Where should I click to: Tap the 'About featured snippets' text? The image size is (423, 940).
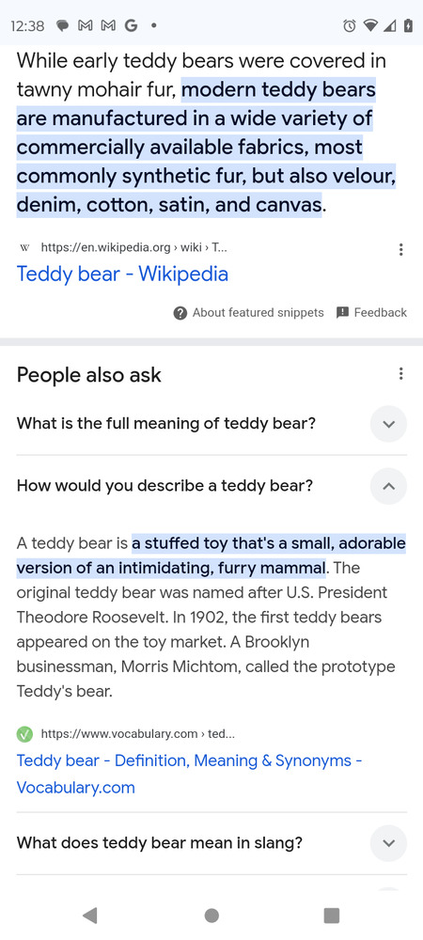[x=258, y=313]
